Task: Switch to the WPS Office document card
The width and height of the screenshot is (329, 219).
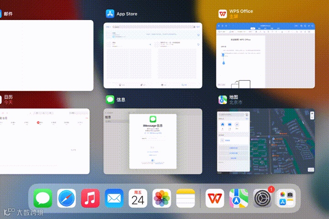Action: 265,56
